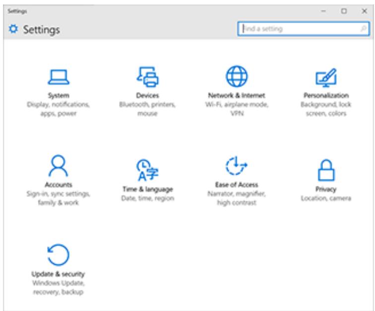
Task: Click the System label text
Action: [59, 95]
